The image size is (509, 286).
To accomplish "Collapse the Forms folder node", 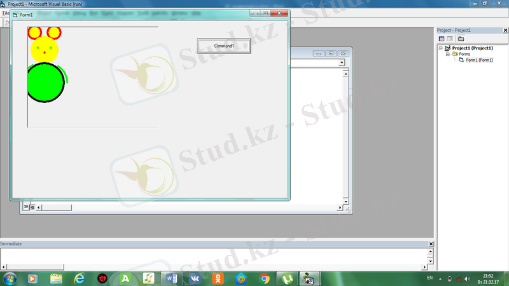I will point(447,54).
